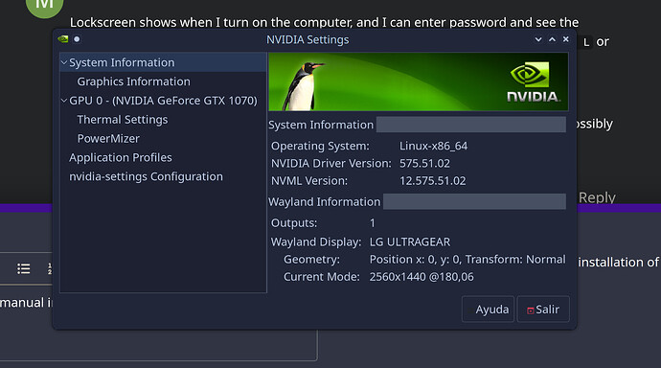Viewport: 661px width, 368px height.
Task: Select nvidia-settings Configuration entry
Action: 146,176
